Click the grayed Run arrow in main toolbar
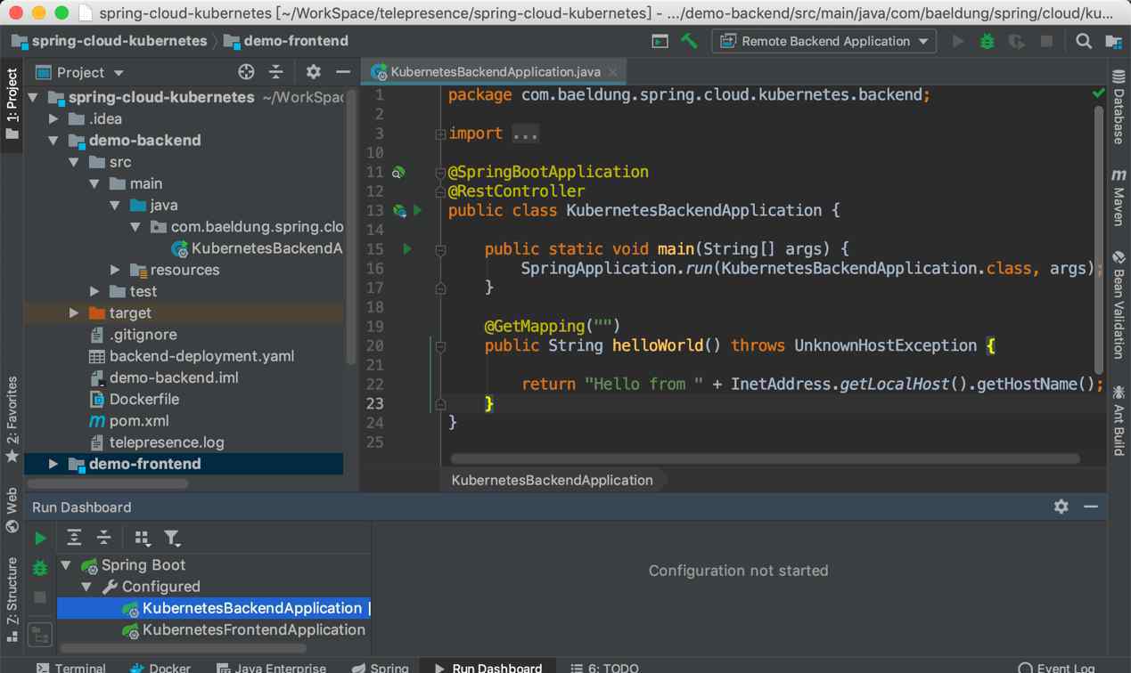The width and height of the screenshot is (1131, 673). pyautogui.click(x=958, y=41)
